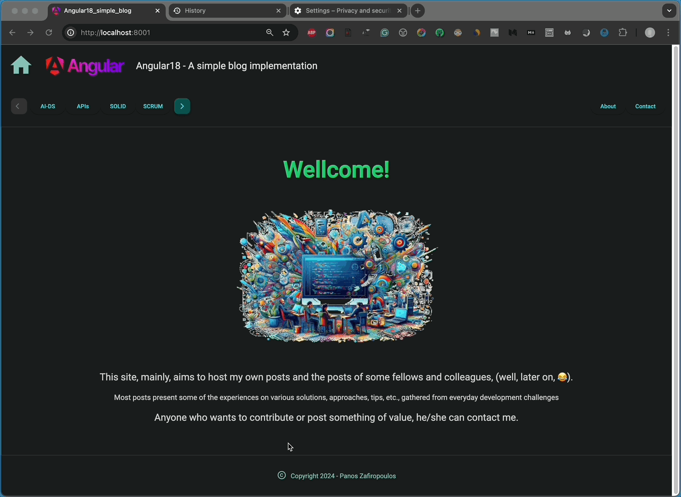
Task: Go back in browser history
Action: [x=12, y=33]
